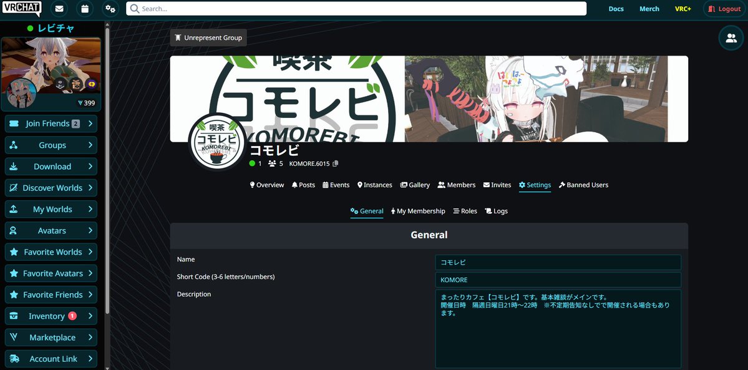
Task: Click the Inventory box icon
Action: coord(13,316)
